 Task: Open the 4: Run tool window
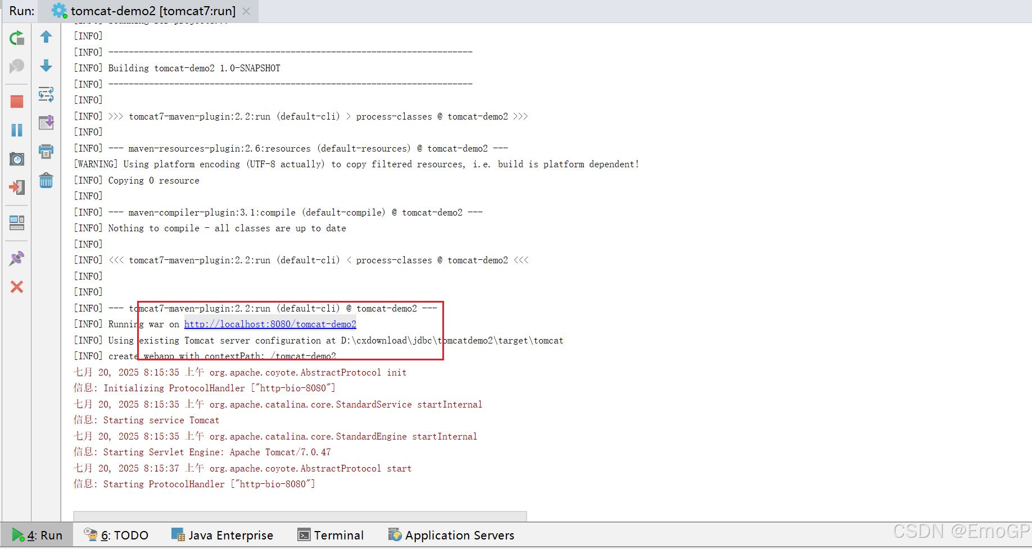pyautogui.click(x=37, y=535)
